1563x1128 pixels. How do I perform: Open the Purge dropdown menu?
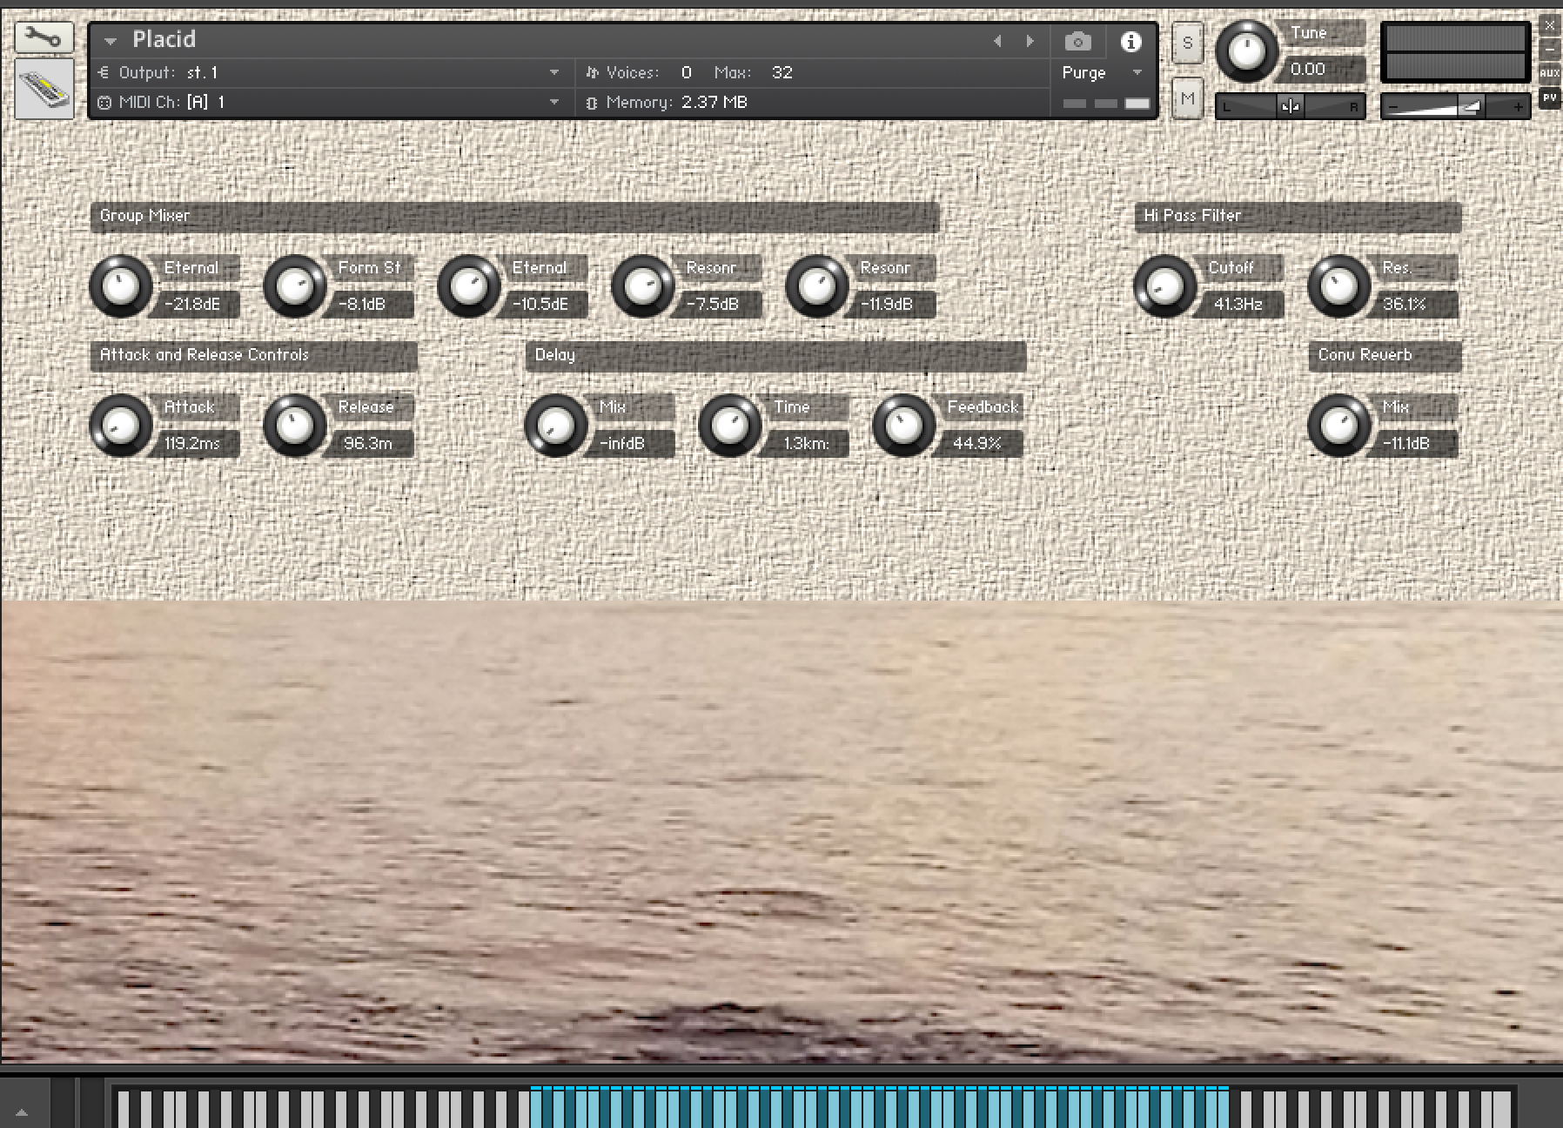[x=1137, y=72]
